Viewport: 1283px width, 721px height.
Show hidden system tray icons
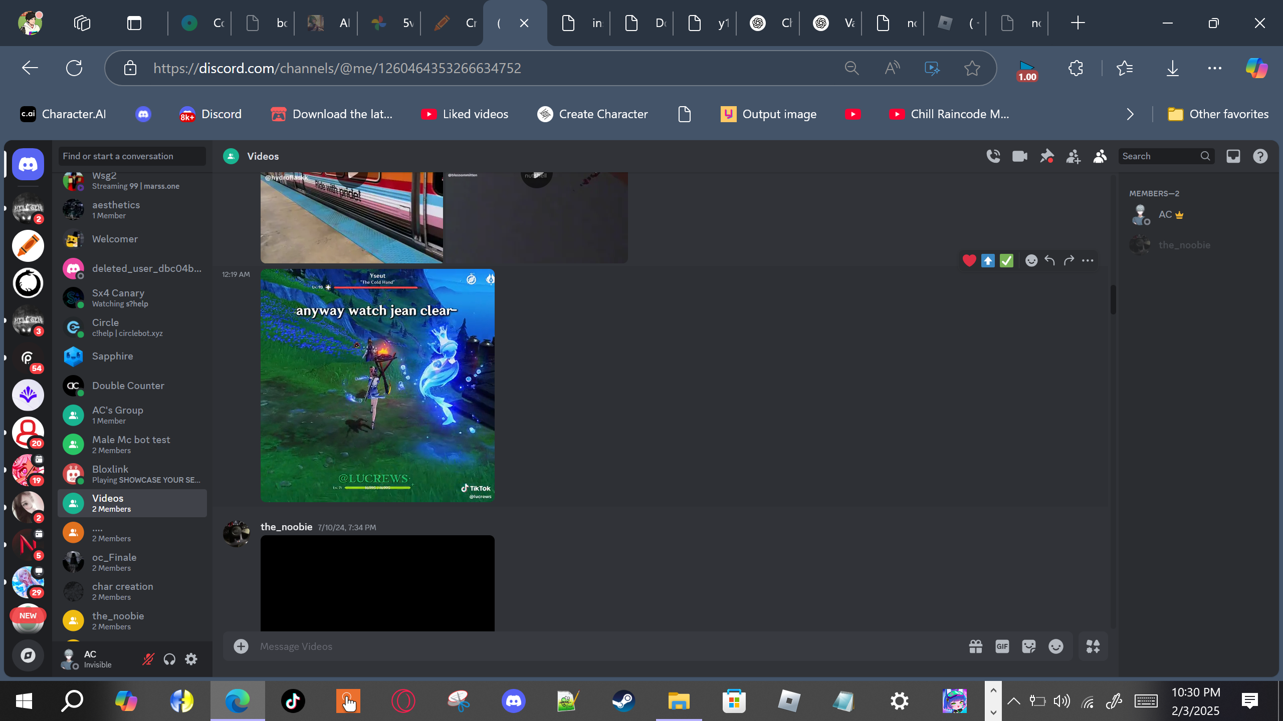click(1013, 701)
